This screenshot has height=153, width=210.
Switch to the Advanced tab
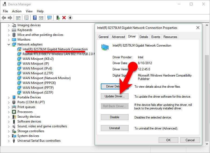118,37
